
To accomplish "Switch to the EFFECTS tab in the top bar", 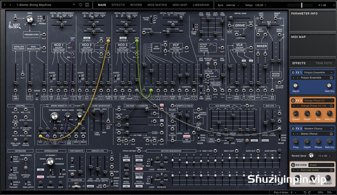I will click(x=118, y=5).
